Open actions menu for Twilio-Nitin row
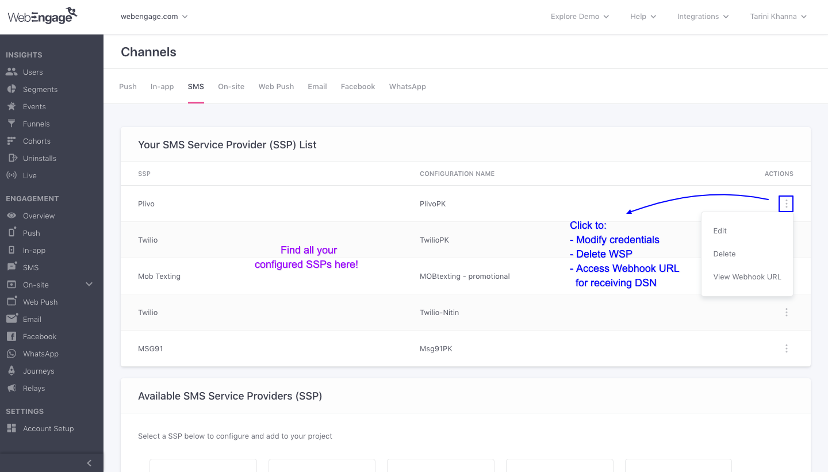Image resolution: width=828 pixels, height=472 pixels. (x=786, y=312)
